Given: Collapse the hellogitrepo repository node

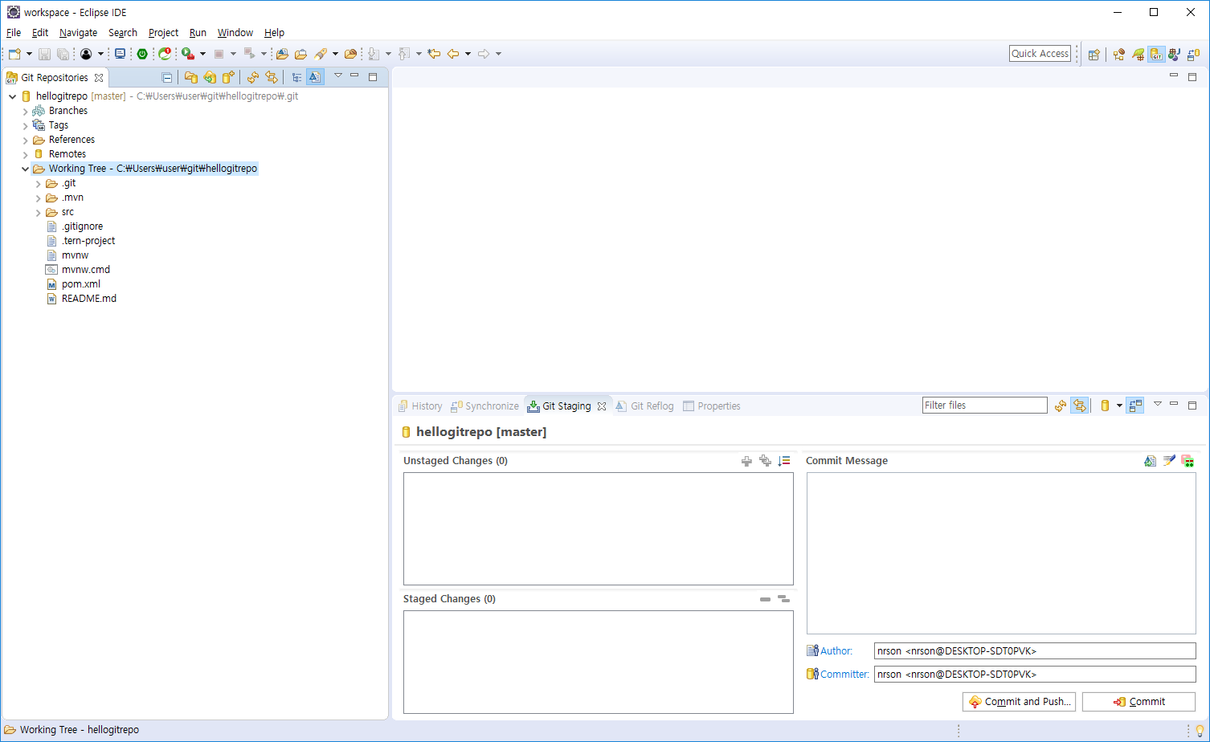Looking at the screenshot, I should point(13,96).
